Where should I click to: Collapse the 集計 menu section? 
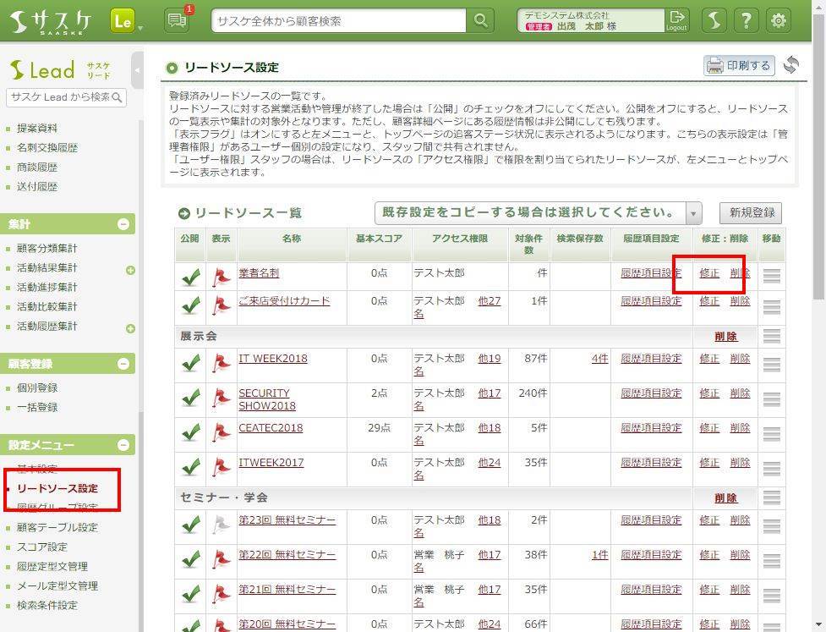coord(123,224)
